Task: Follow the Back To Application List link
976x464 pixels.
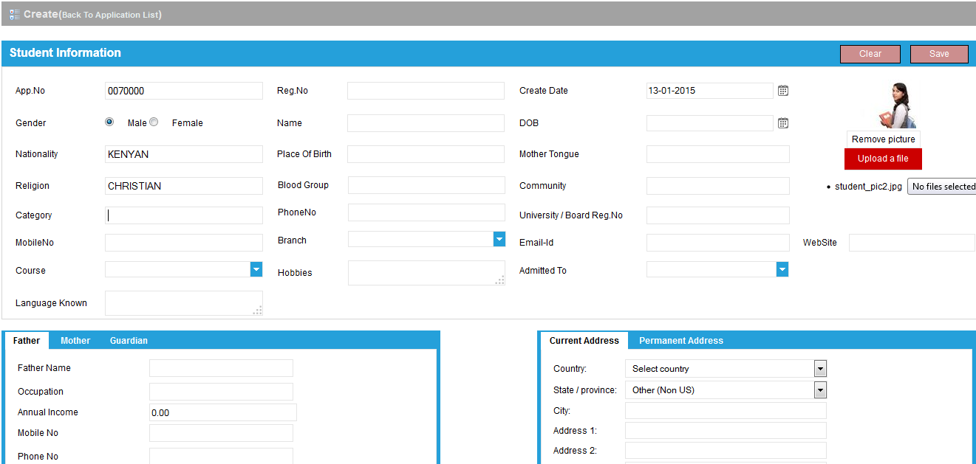Action: point(111,15)
